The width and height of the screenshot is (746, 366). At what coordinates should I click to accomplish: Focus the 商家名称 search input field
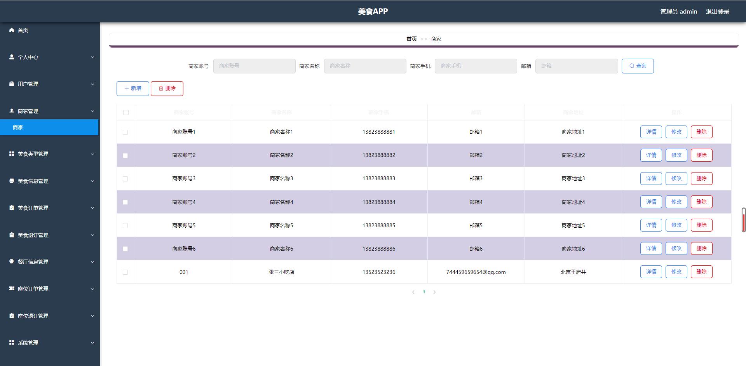365,66
